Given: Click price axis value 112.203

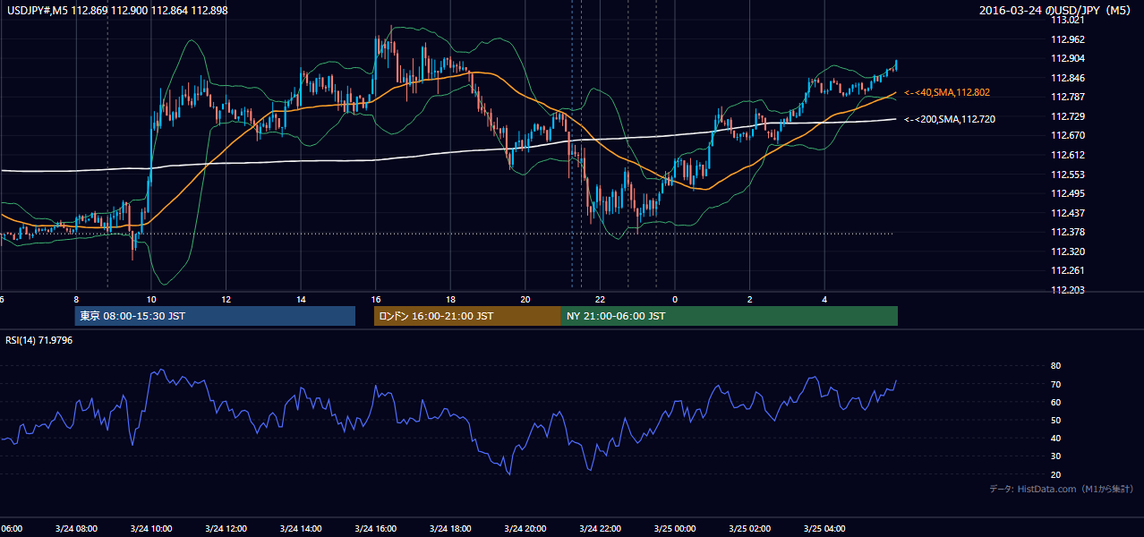Looking at the screenshot, I should [1068, 290].
